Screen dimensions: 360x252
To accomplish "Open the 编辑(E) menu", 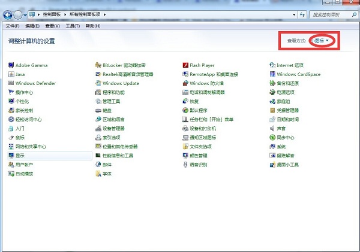I will (x=32, y=26).
